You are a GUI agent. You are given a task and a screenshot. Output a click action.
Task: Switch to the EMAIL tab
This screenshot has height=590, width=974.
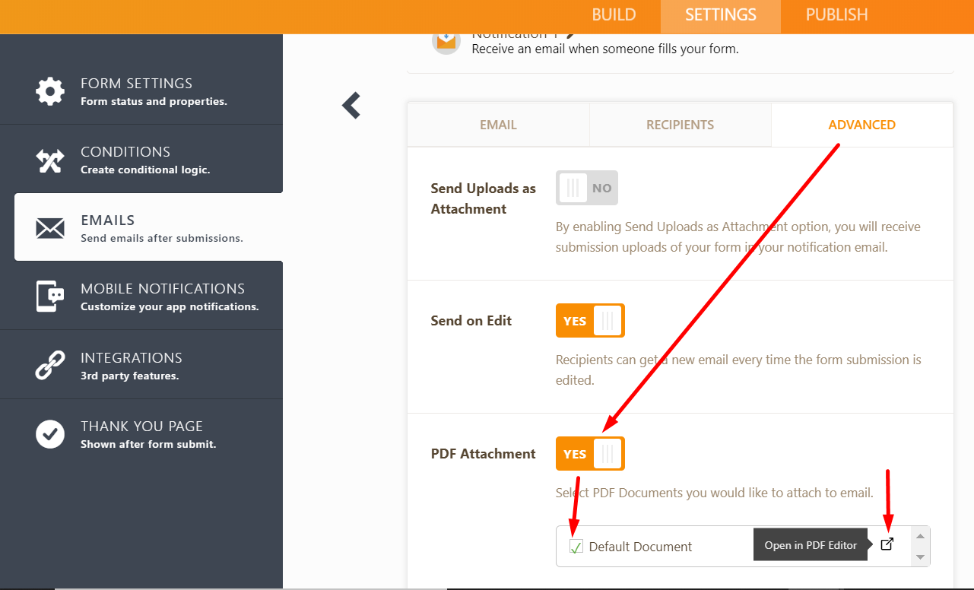(498, 125)
